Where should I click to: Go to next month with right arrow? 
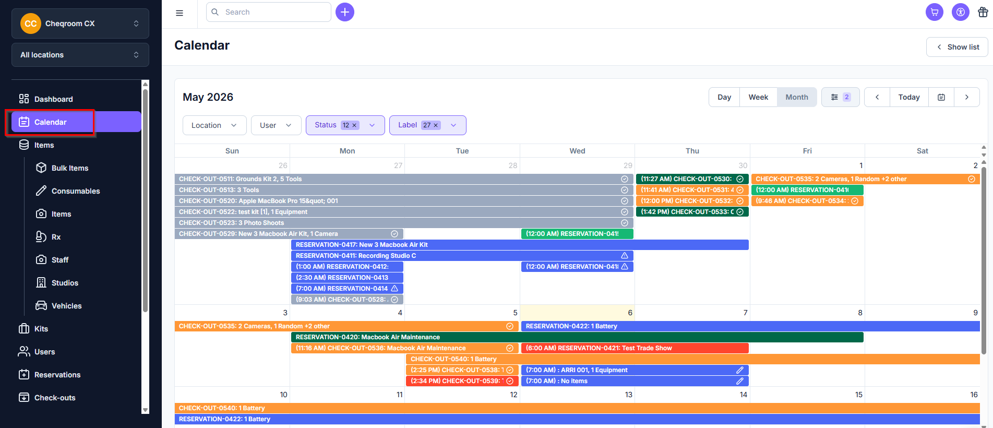pyautogui.click(x=967, y=97)
